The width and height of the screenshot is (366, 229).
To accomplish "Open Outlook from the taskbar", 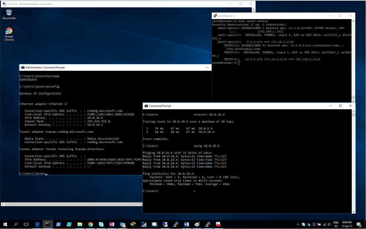I will [122, 224].
